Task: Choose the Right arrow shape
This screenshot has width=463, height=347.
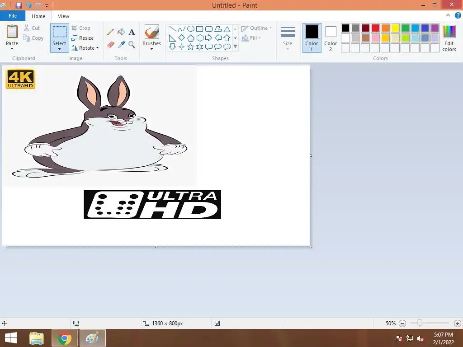Action: pyautogui.click(x=209, y=38)
